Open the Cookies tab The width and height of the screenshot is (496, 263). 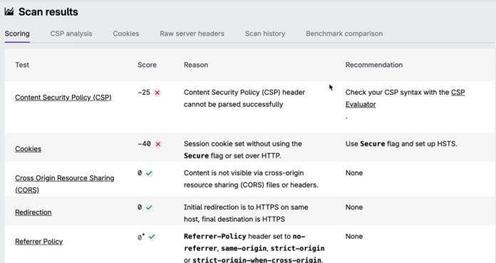[x=126, y=33]
